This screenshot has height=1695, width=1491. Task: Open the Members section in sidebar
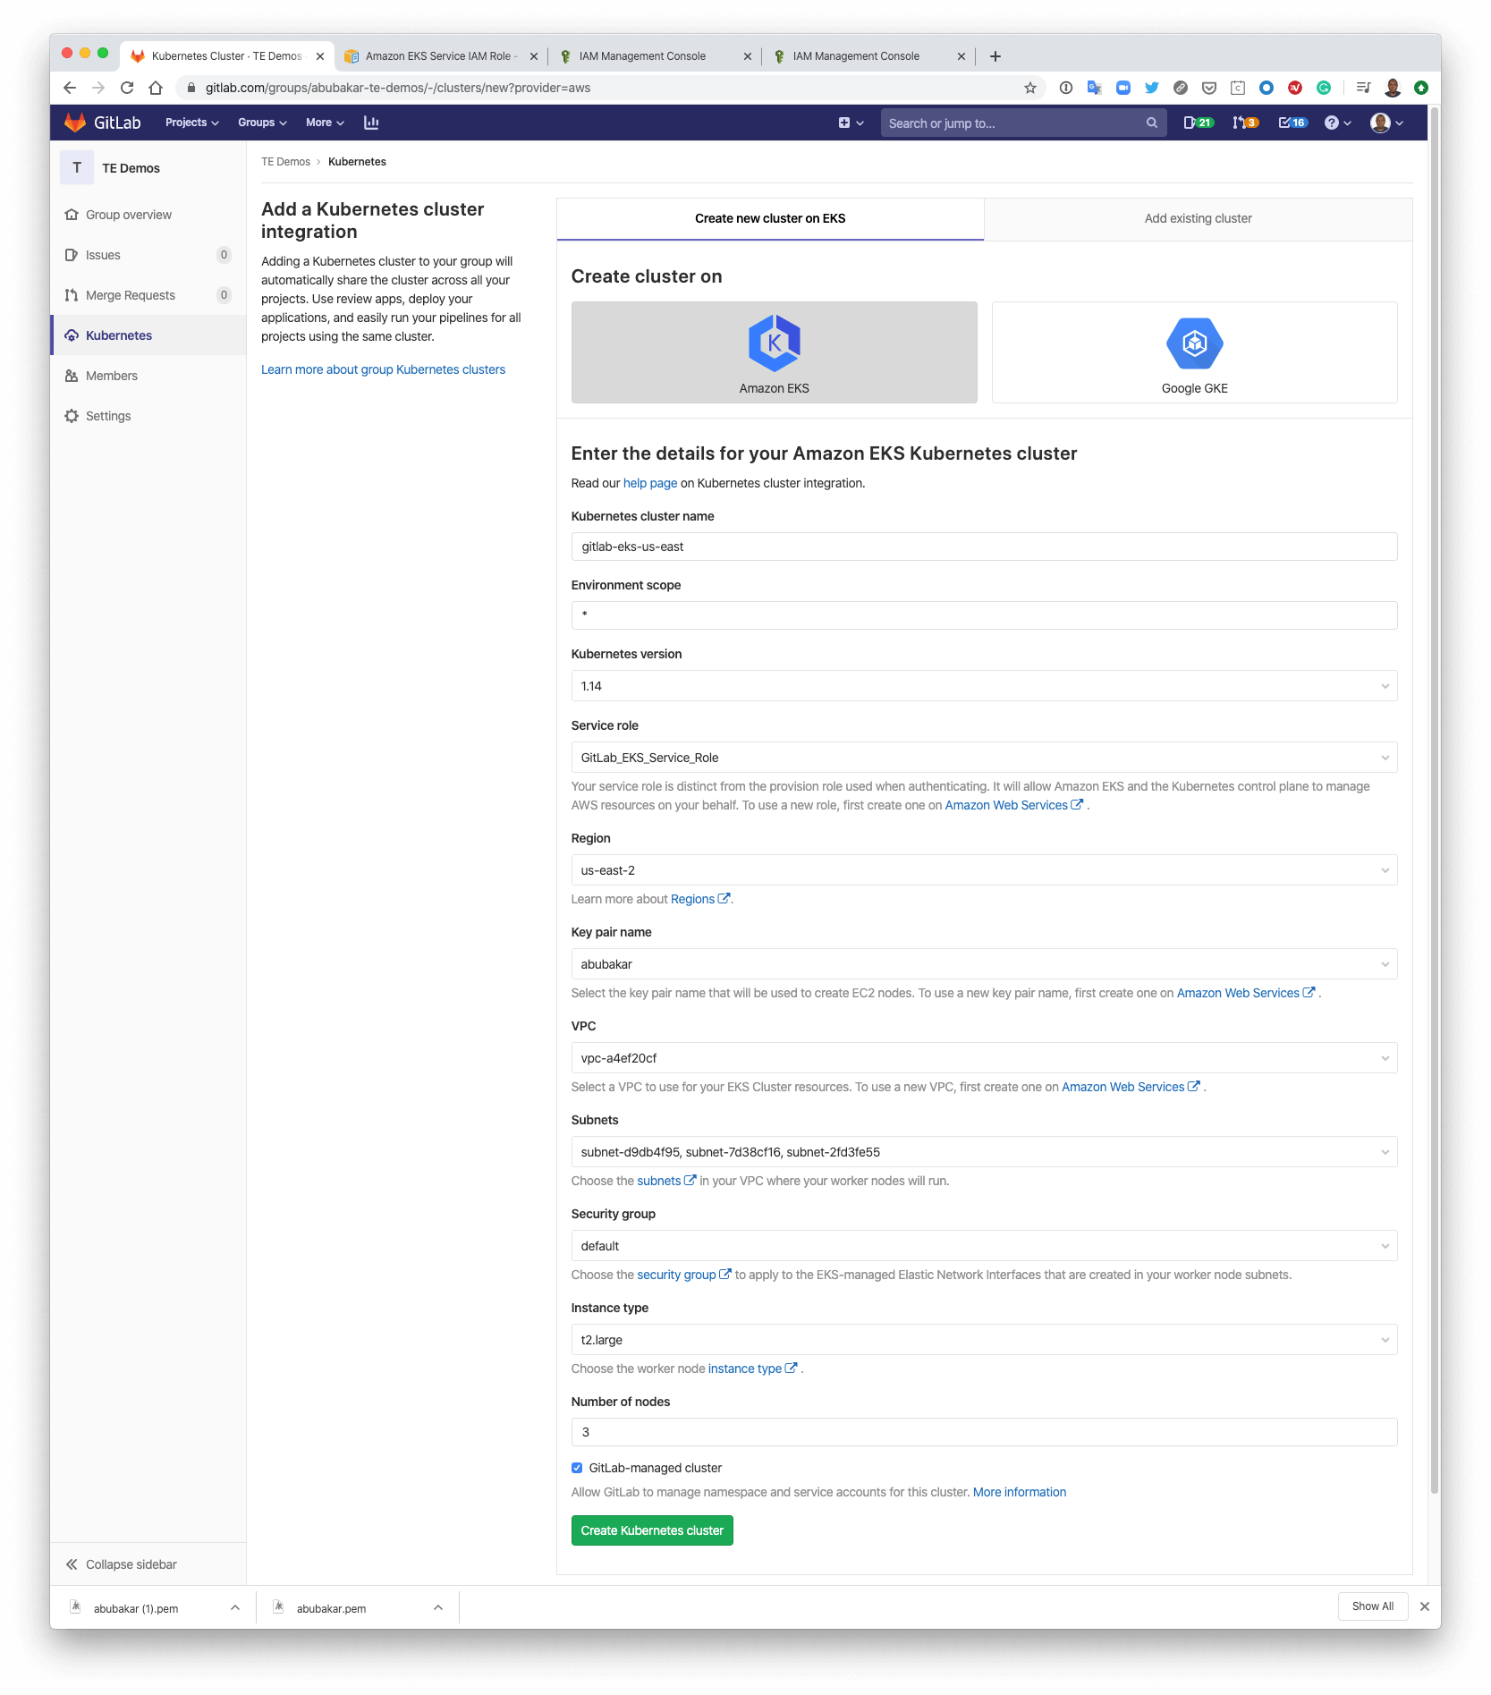pos(111,375)
